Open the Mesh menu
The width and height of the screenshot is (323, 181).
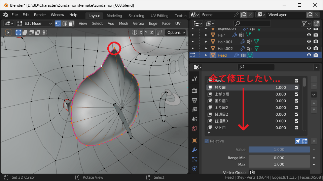tap(123, 23)
